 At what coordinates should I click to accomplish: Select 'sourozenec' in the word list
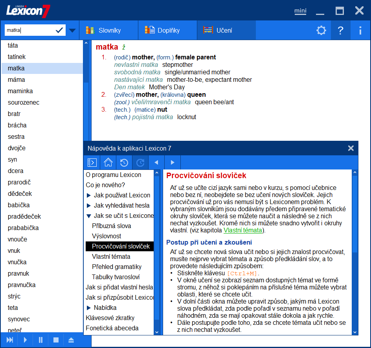[42, 103]
